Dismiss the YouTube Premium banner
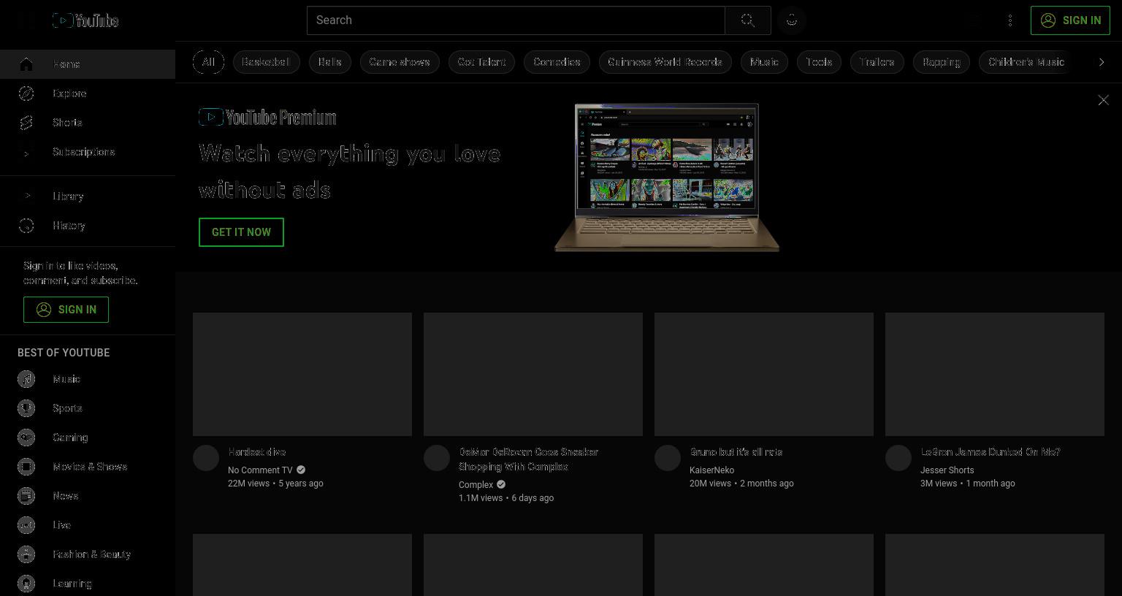Image resolution: width=1122 pixels, height=596 pixels. click(1103, 100)
